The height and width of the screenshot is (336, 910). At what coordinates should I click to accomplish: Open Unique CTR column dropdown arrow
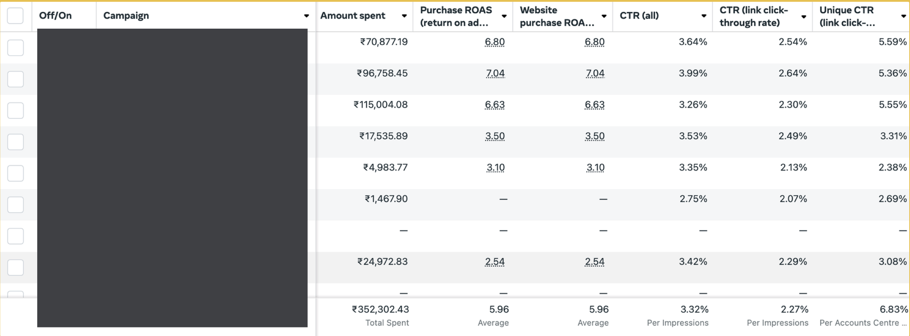click(x=904, y=16)
